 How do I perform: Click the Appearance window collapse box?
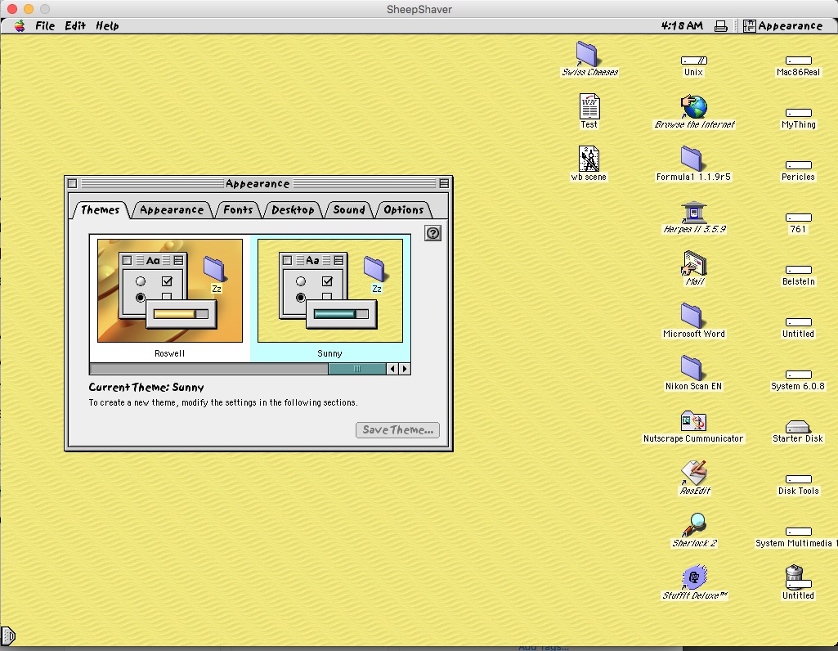pos(444,184)
